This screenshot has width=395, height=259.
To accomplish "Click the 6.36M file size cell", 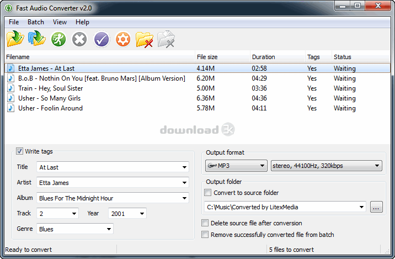I will (206, 98).
